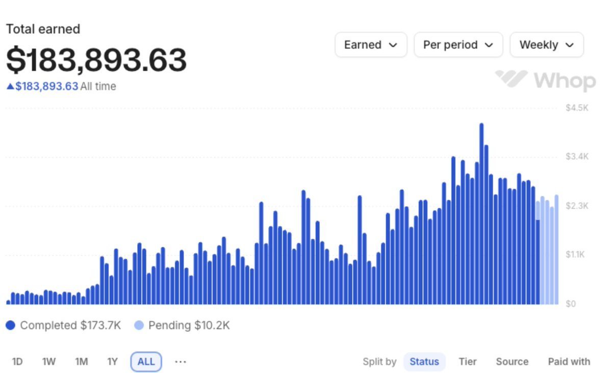The width and height of the screenshot is (612, 373).
Task: Toggle the Pending legend dot
Action: point(139,325)
